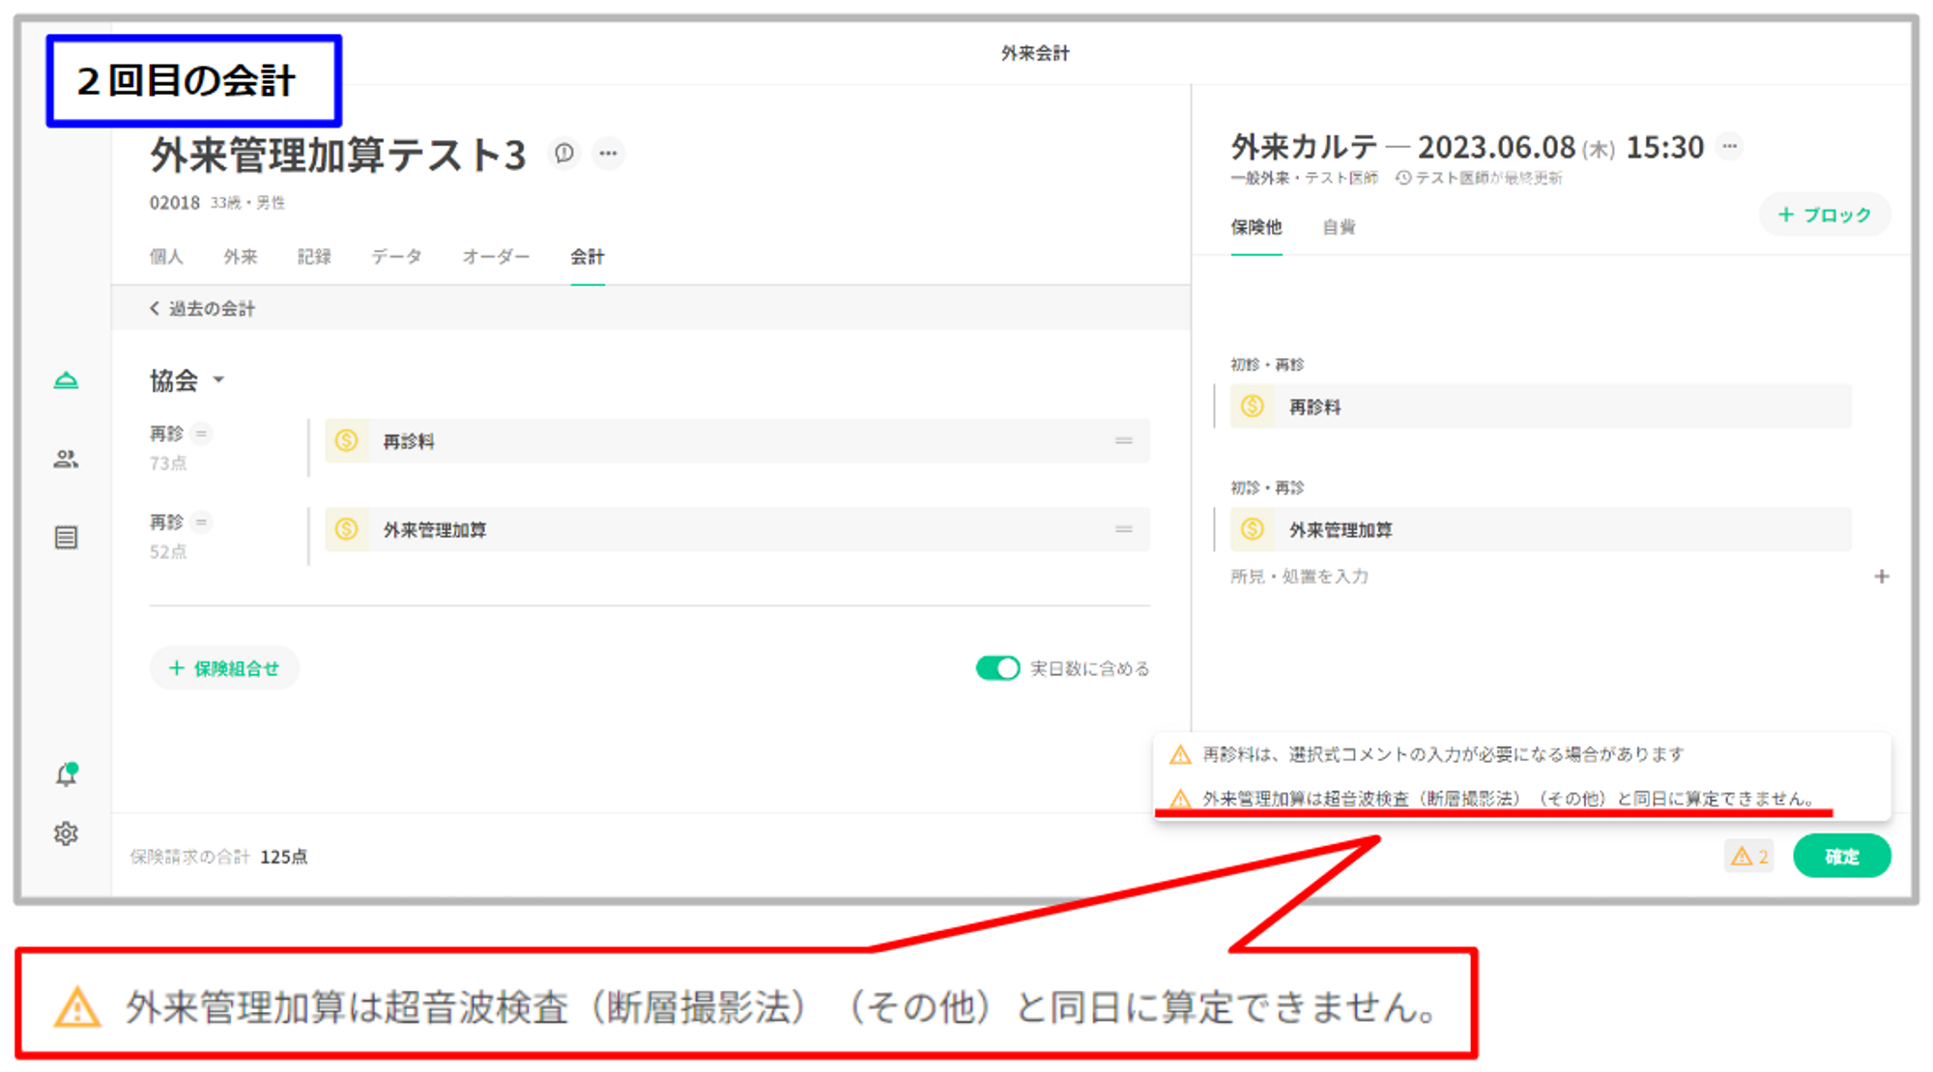
Task: Toggle 実日数に含める switch
Action: 997,668
